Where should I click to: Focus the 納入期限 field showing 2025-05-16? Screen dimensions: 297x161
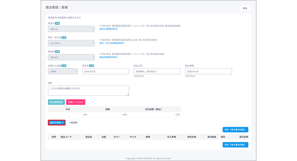pos(209,71)
